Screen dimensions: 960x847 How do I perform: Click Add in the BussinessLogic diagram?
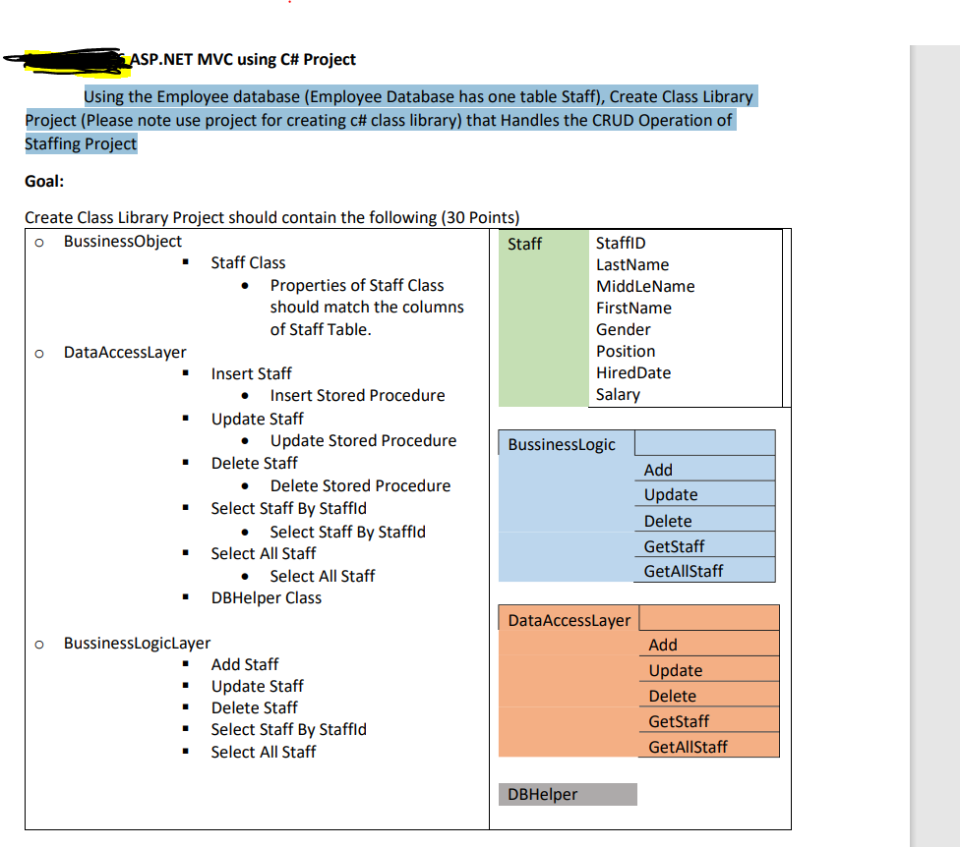657,470
